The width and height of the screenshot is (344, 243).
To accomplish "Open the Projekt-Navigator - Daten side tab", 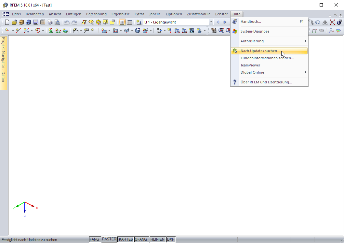I will click(4, 63).
